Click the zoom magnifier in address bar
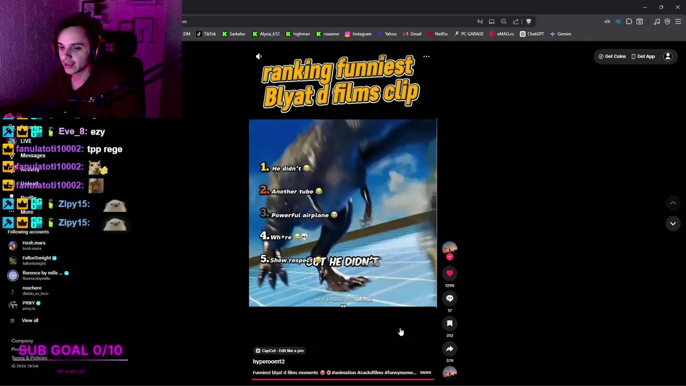686x386 pixels. coord(504,21)
